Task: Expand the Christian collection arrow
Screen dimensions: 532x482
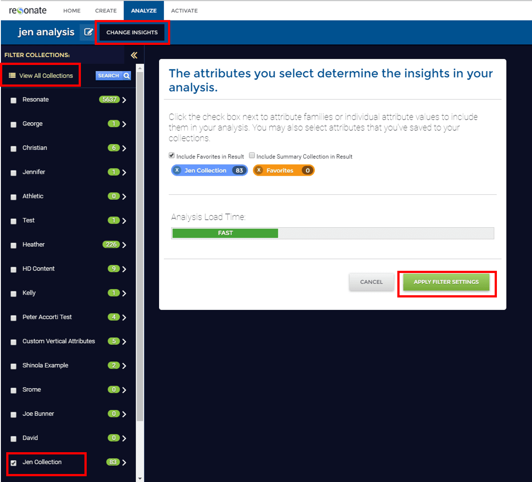Action: click(x=124, y=148)
